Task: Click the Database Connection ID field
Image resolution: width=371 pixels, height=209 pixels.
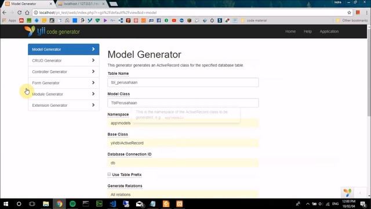Action: [x=183, y=163]
